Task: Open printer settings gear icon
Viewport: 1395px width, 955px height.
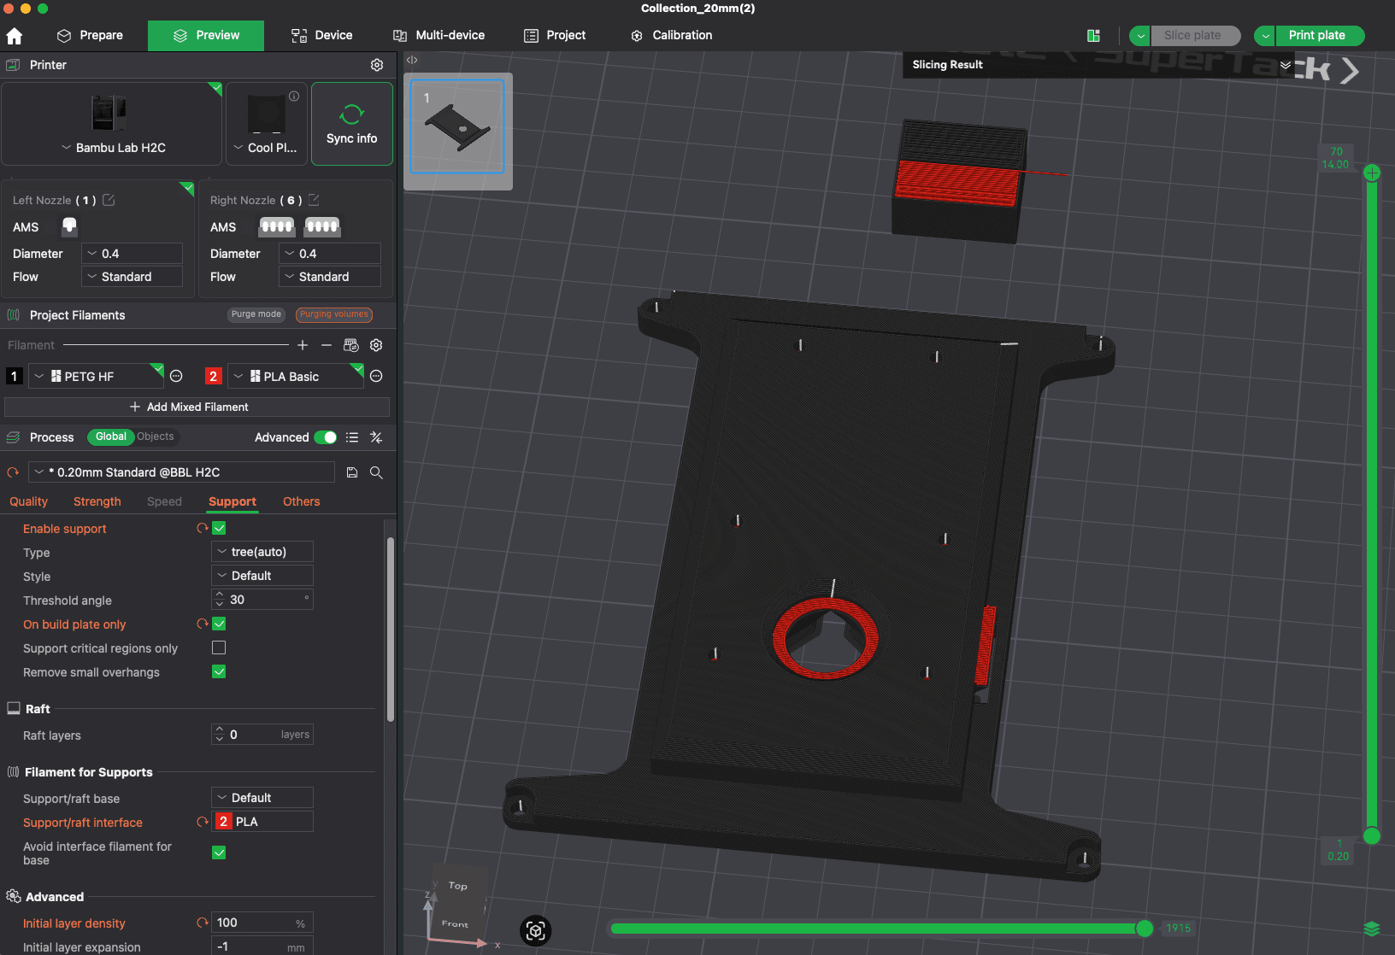Action: coord(377,65)
